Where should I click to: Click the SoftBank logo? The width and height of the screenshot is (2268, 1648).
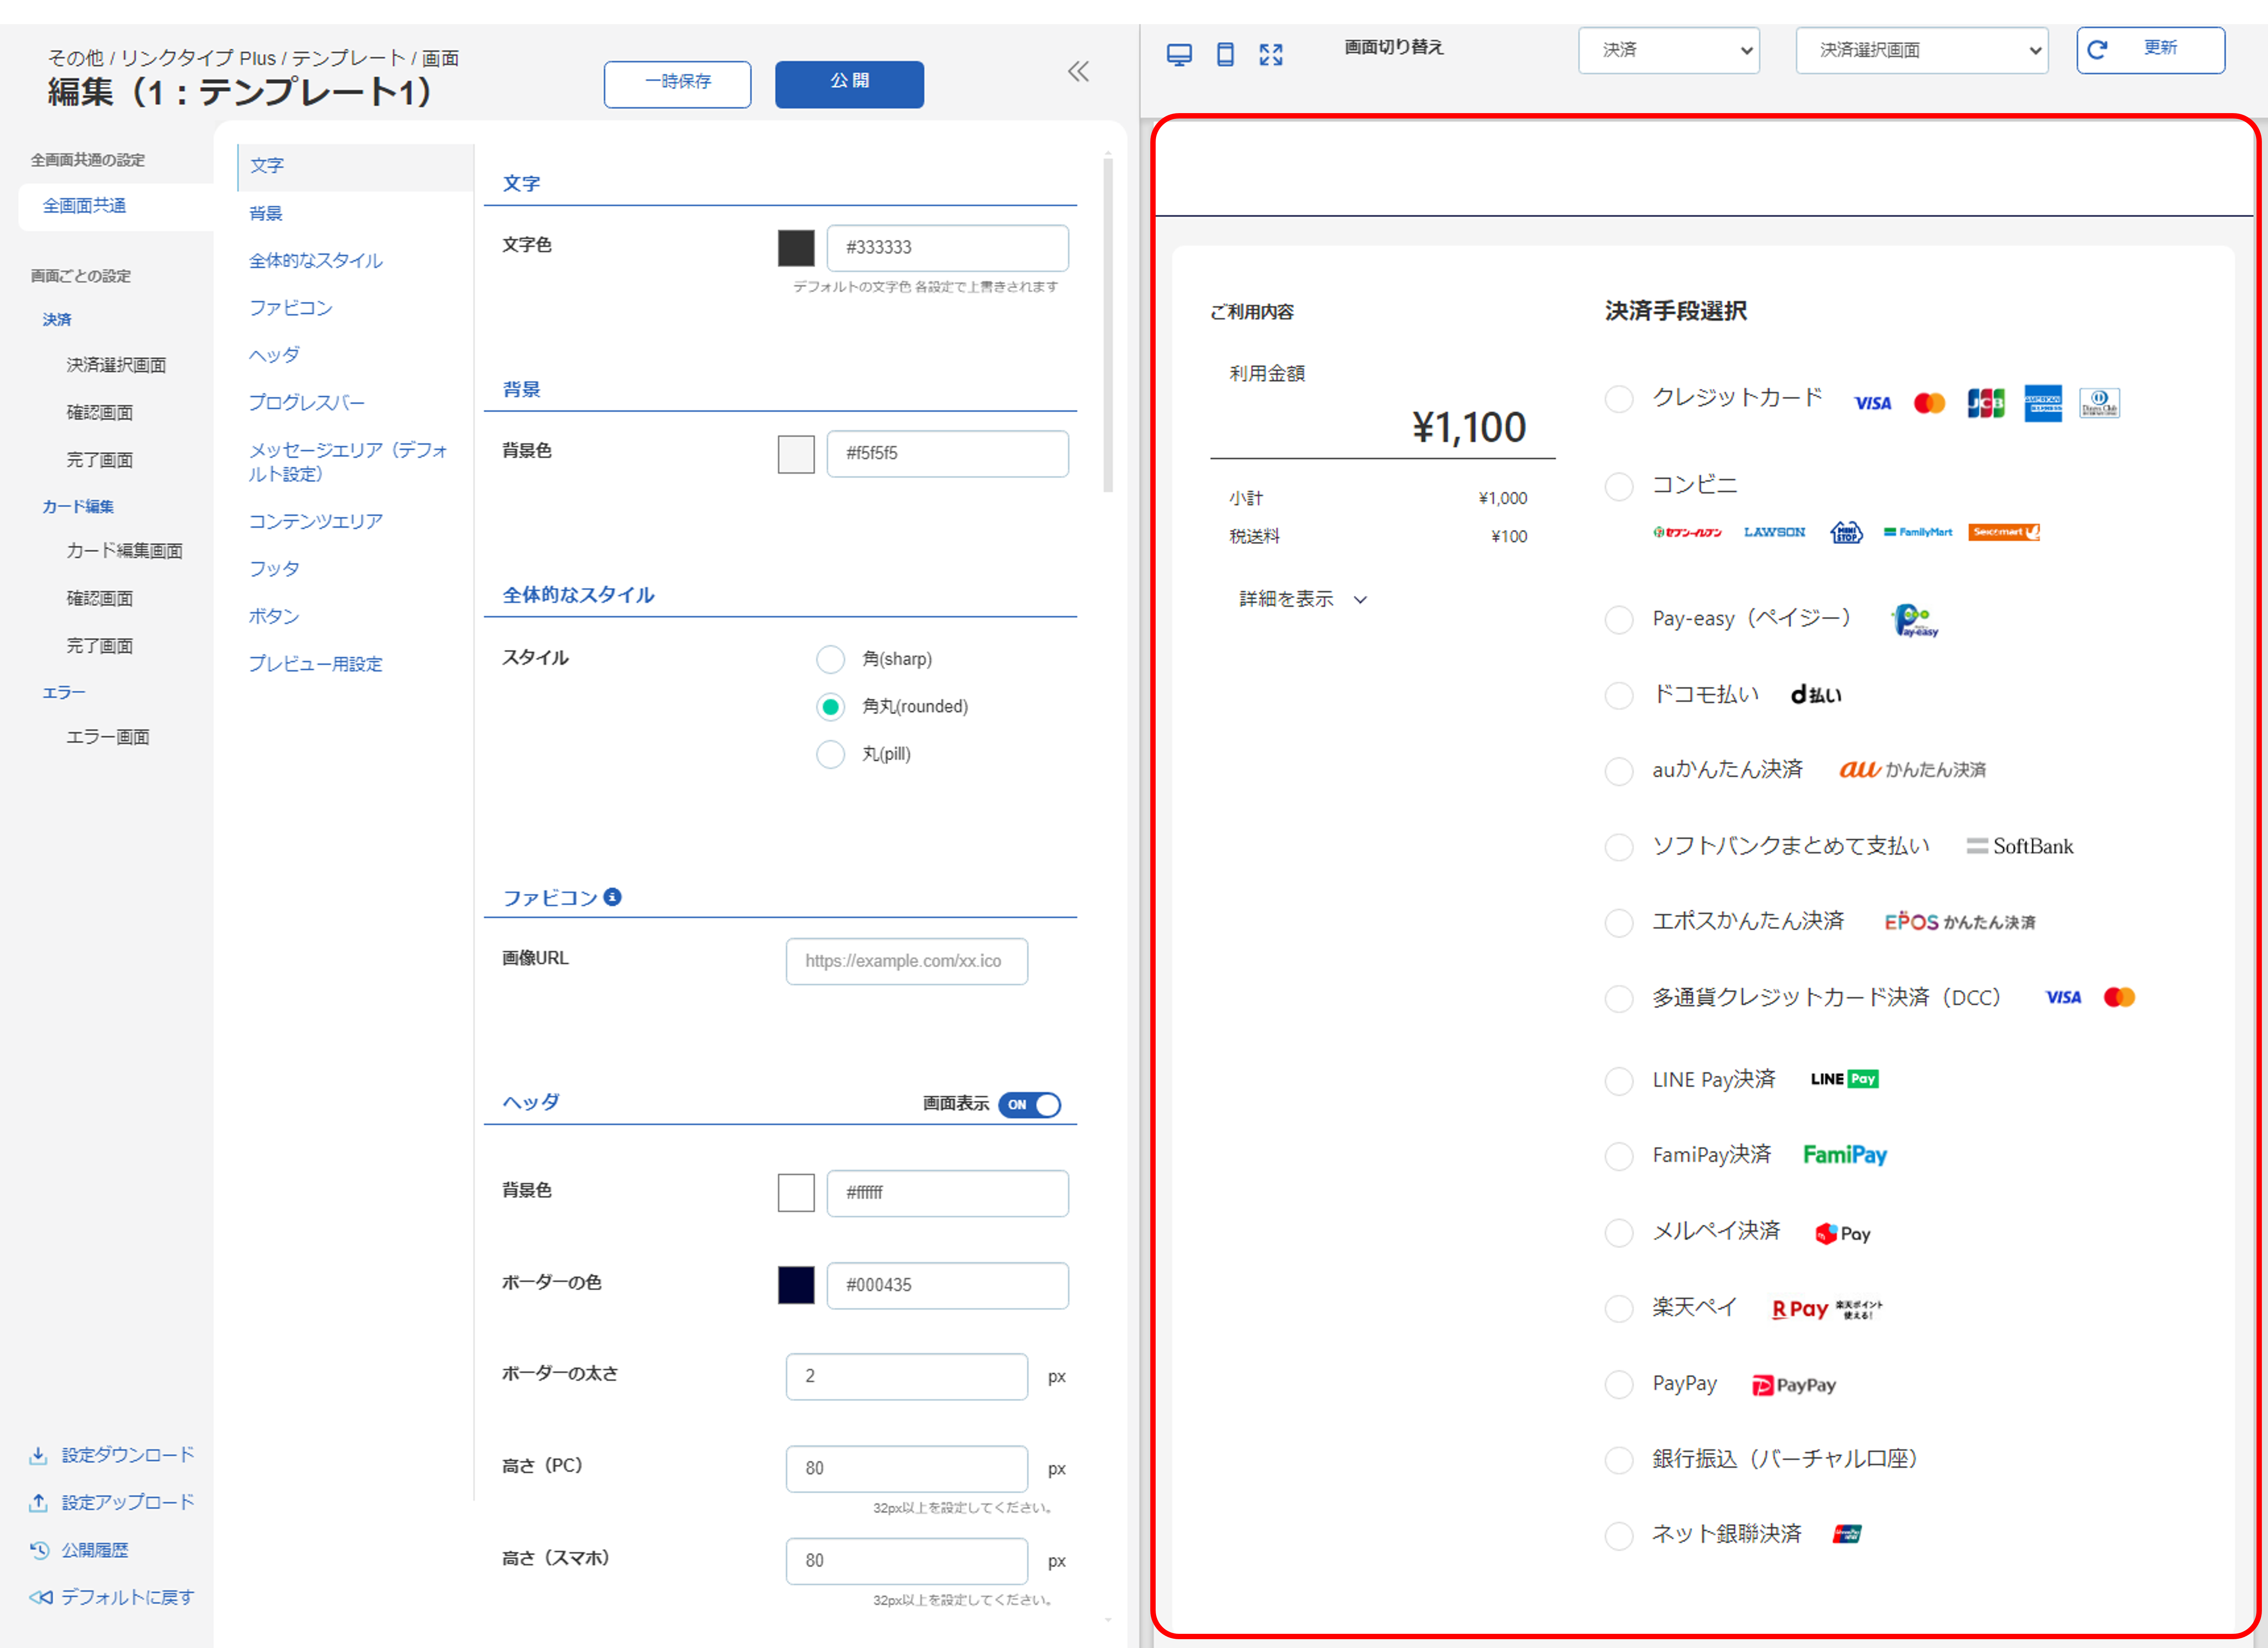tap(2019, 846)
